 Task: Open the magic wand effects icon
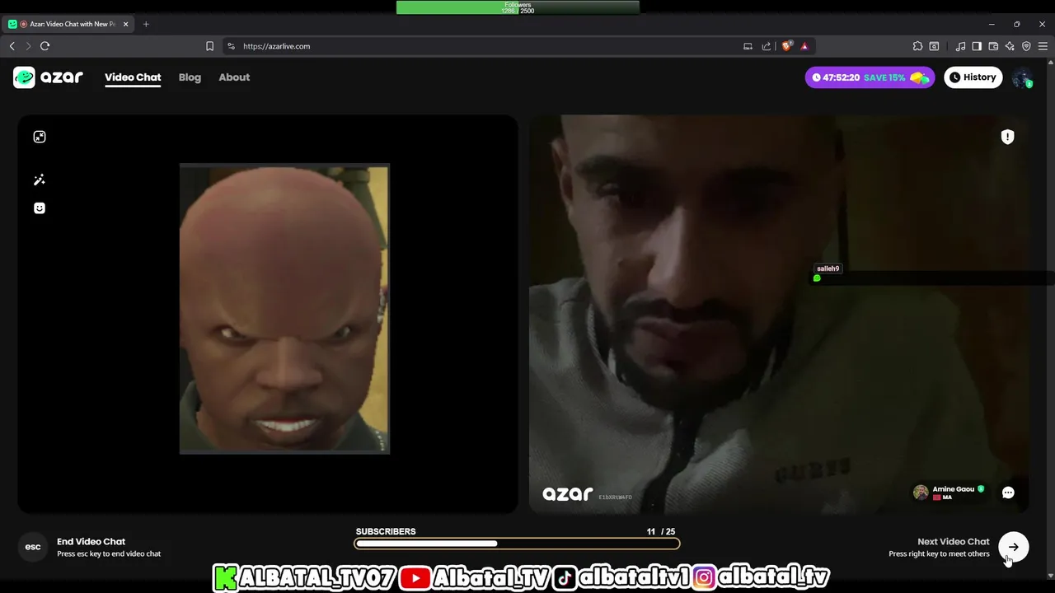point(40,180)
